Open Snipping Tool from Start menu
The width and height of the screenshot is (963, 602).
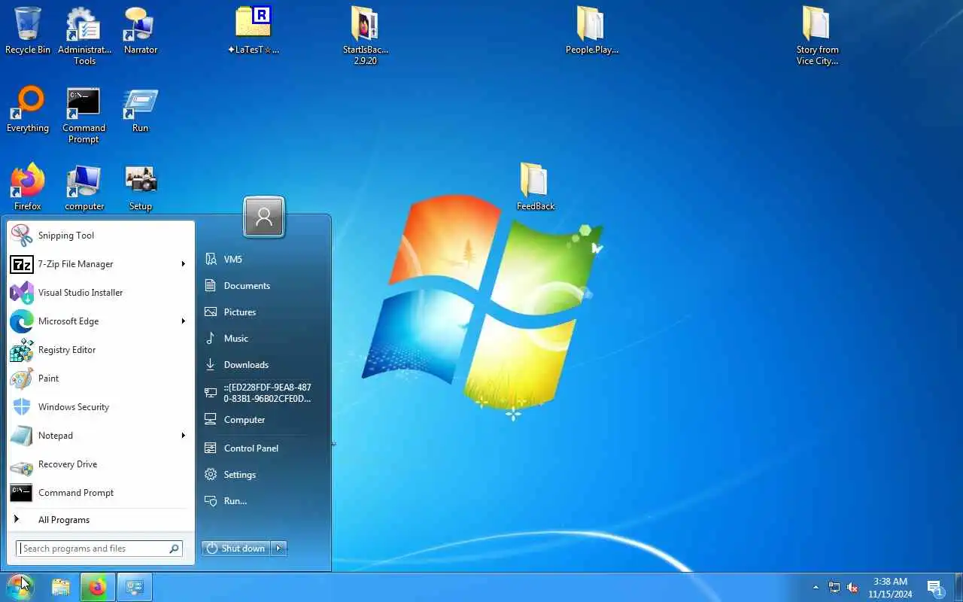pyautogui.click(x=101, y=236)
